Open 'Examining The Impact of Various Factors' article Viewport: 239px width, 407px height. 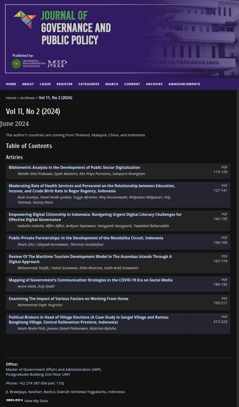[x=68, y=299]
